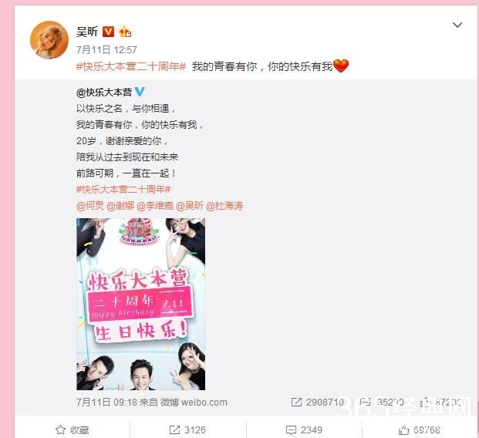Open the post options chevron dropdown
The height and width of the screenshot is (438, 479).
point(457,25)
